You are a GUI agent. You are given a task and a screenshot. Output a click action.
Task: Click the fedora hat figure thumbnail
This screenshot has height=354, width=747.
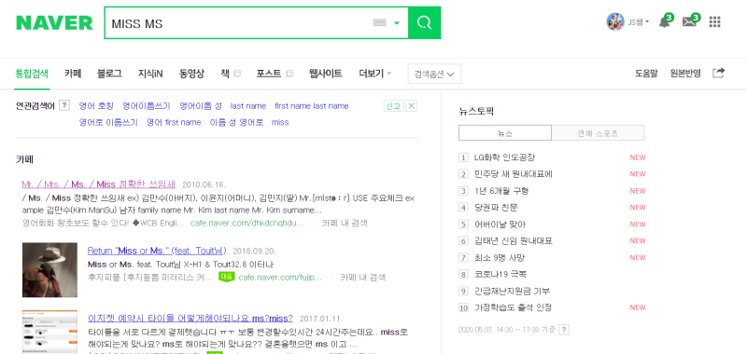(x=49, y=270)
